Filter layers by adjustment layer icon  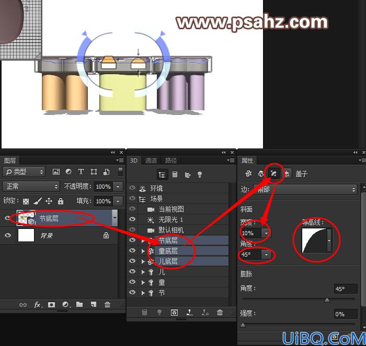click(x=68, y=172)
